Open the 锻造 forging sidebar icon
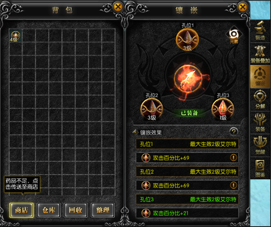Viewport: 271px width, 227px height. [x=260, y=31]
